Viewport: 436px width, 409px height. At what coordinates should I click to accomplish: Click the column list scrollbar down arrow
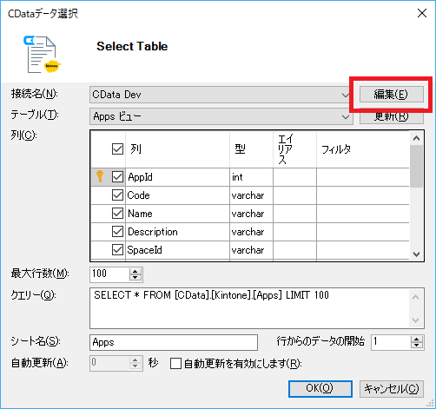(x=417, y=254)
